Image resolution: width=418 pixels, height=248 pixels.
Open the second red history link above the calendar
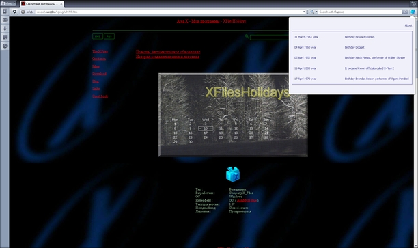tap(168, 57)
